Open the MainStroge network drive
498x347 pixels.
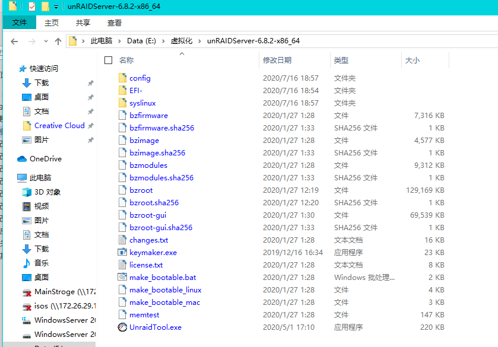[x=56, y=292]
